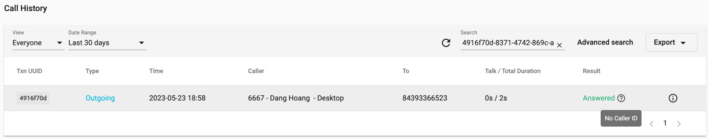Open the Date Range Last 30 days dropdown

click(107, 43)
